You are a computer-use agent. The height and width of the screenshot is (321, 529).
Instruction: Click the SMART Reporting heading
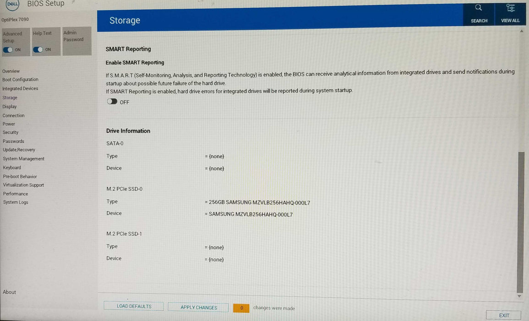click(x=128, y=49)
